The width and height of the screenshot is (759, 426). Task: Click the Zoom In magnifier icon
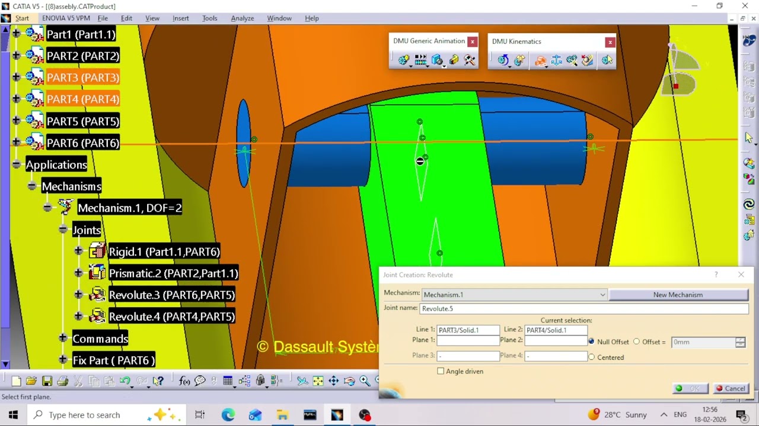click(365, 381)
